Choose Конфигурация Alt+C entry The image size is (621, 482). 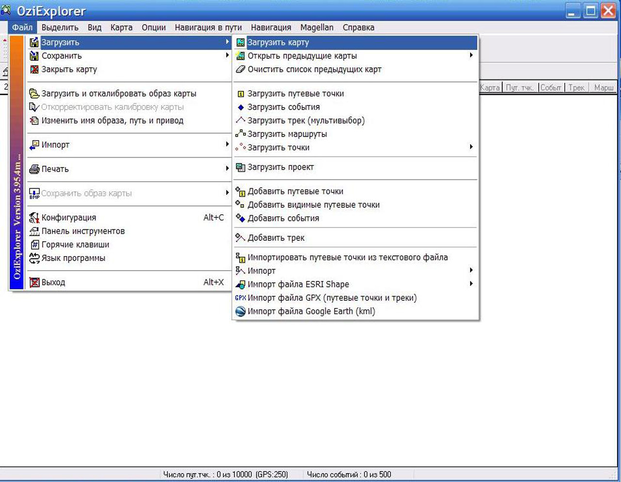coord(129,218)
